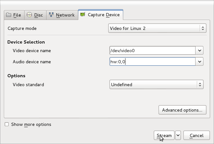Viewport: 214px width, 144px height.
Task: Click inside the /dev/video0 text field
Action: [x=153, y=51]
